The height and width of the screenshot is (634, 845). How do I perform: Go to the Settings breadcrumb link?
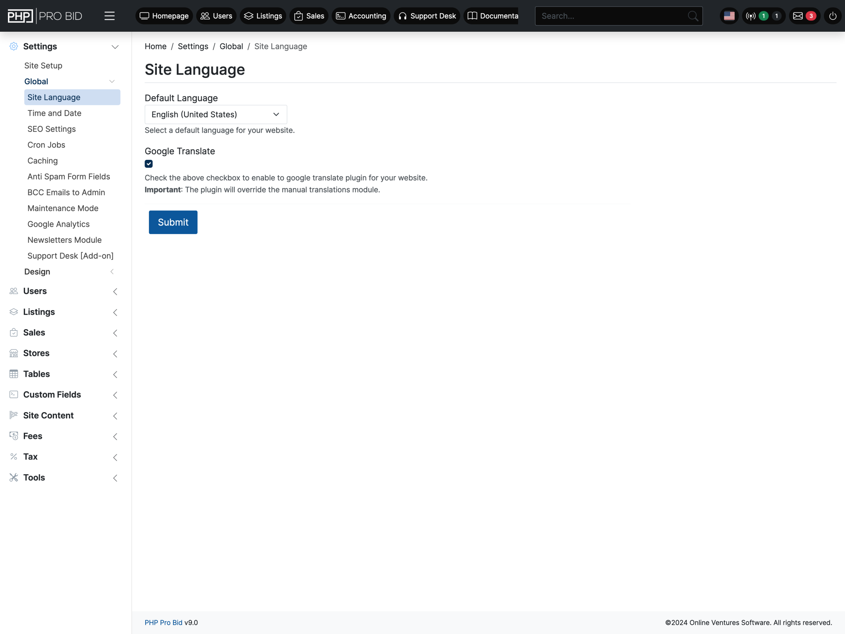click(193, 46)
